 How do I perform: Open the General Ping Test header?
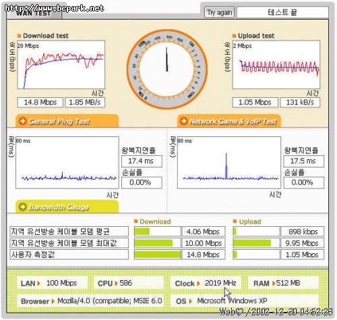[67, 121]
